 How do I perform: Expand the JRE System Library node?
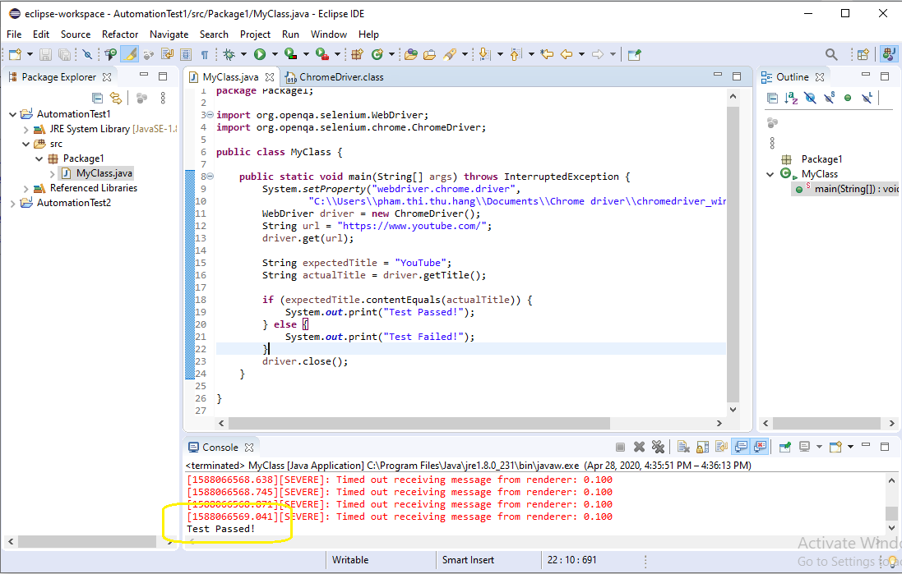25,129
